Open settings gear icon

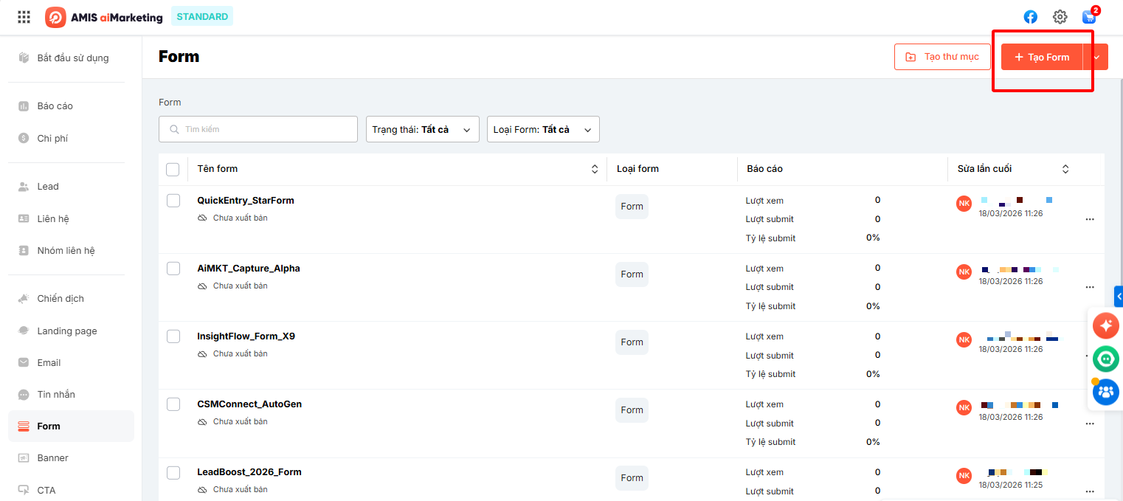coord(1060,17)
